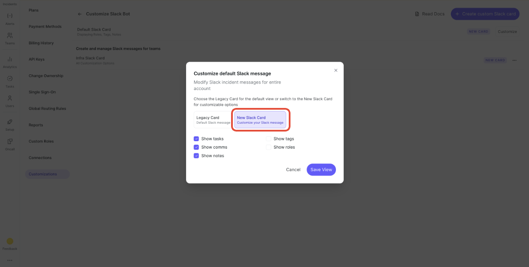Click the Infra Slack Card row title
Screen dimensions: 529x267
click(x=90, y=58)
